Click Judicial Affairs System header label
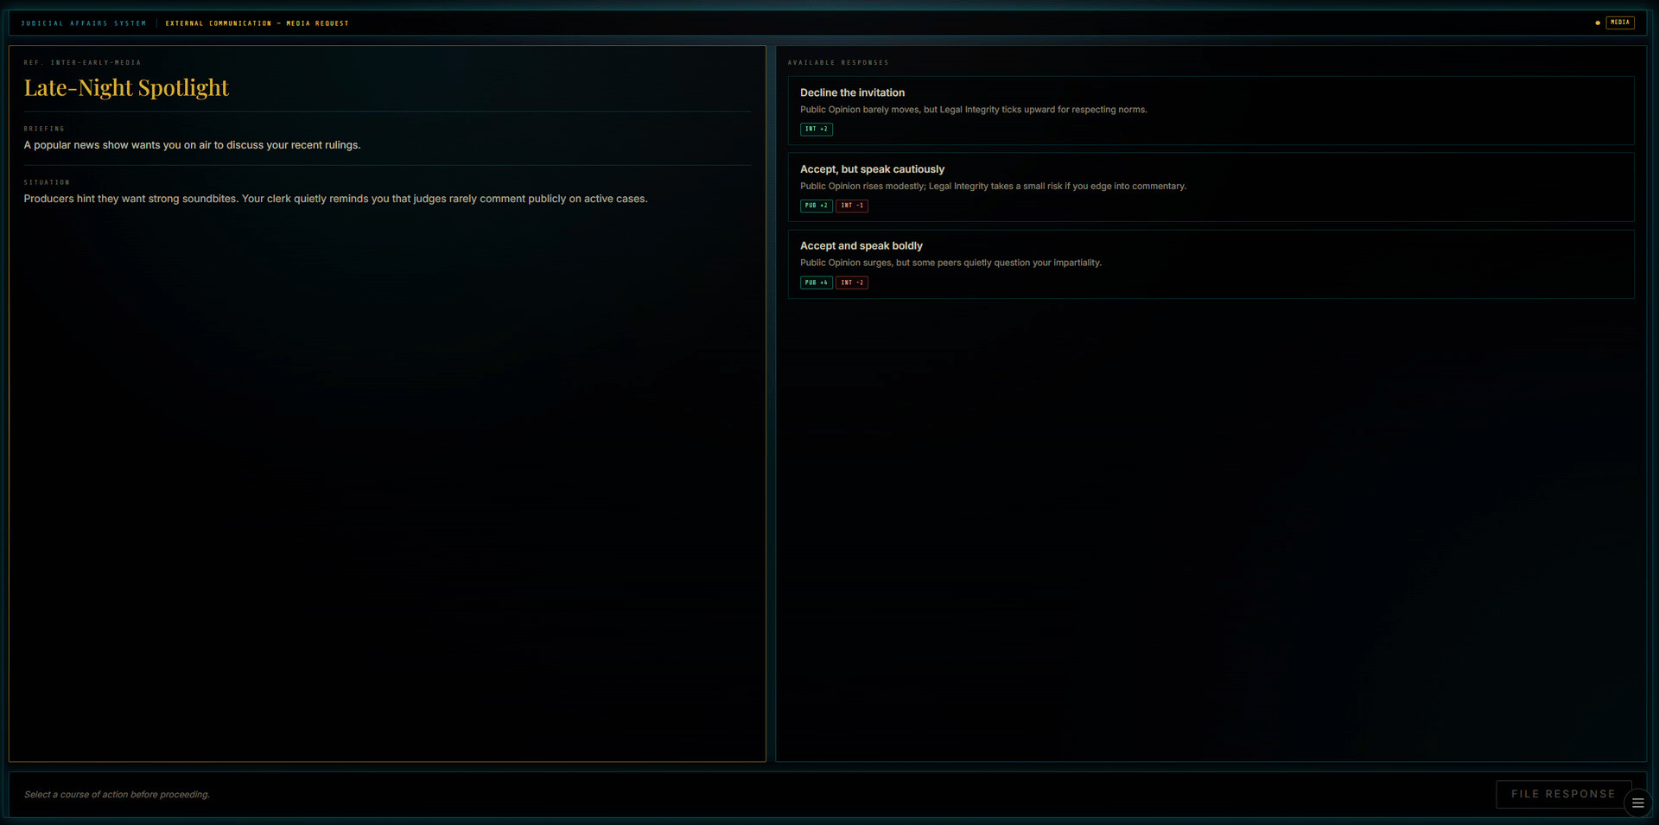 pyautogui.click(x=84, y=23)
